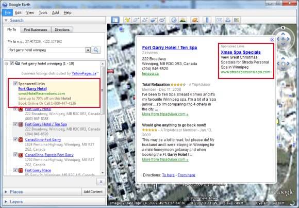Open the Ruler tool

coord(207,20)
